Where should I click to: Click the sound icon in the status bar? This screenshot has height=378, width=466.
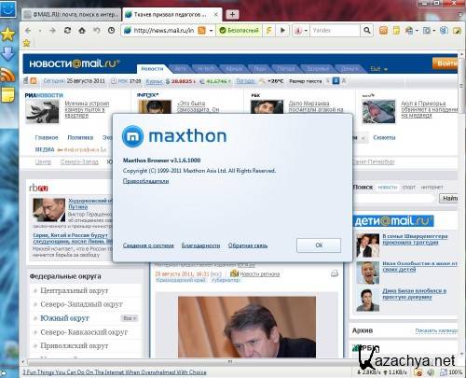tap(431, 372)
